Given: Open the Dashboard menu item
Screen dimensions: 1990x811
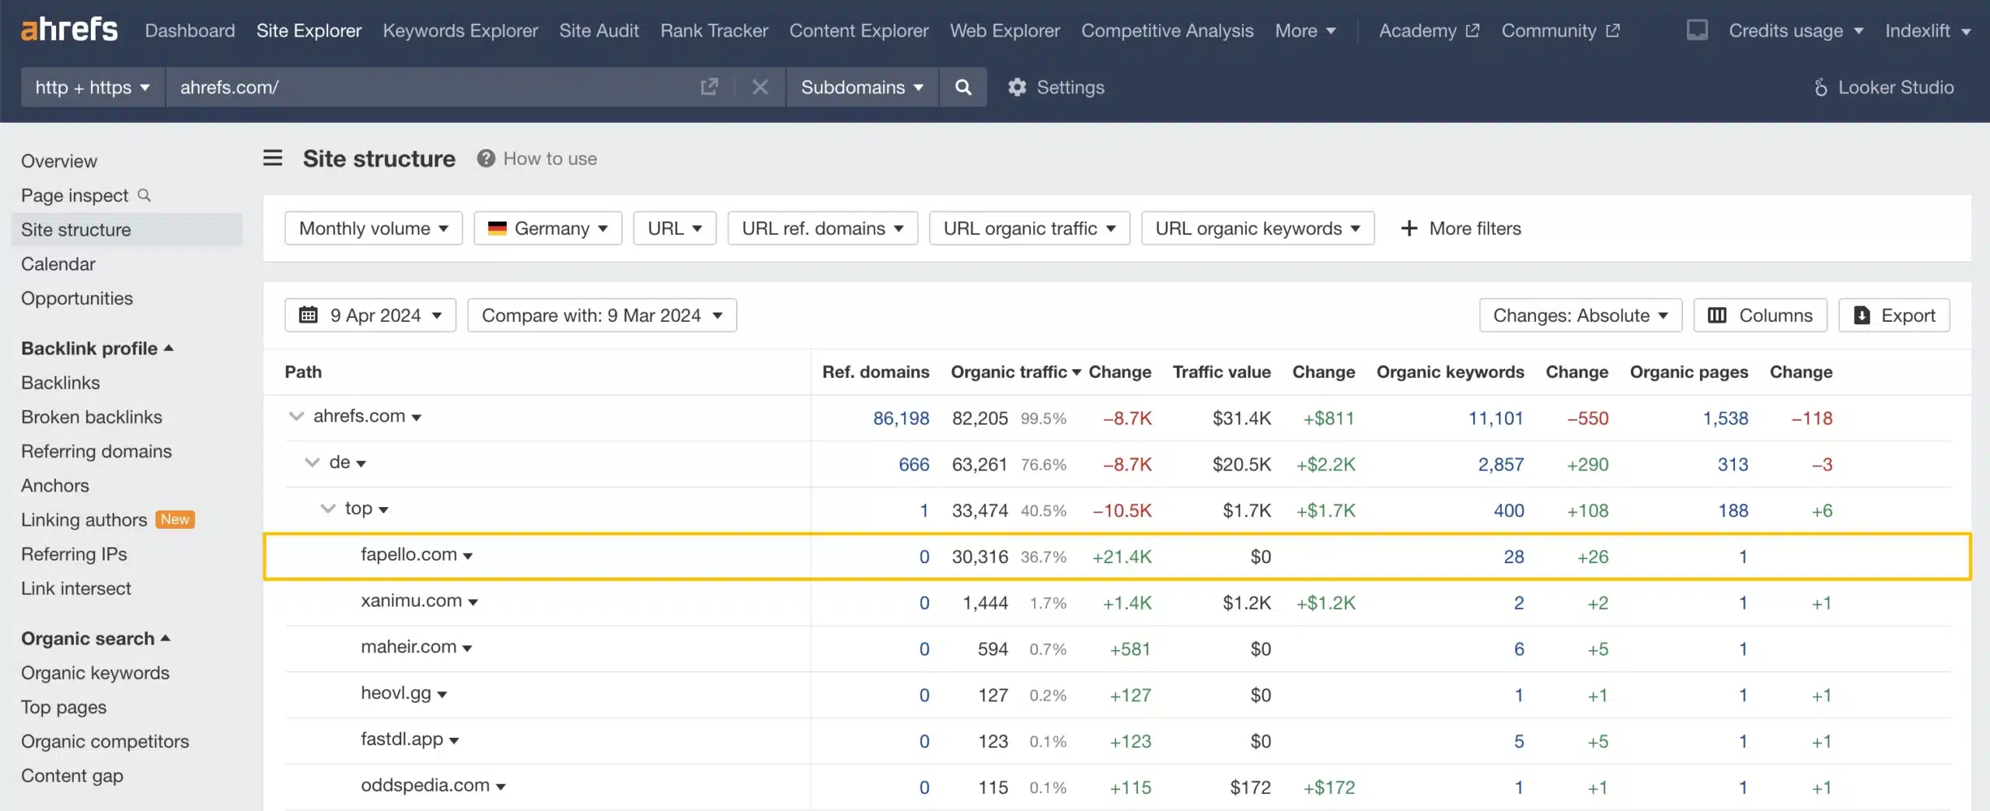Looking at the screenshot, I should click(190, 30).
